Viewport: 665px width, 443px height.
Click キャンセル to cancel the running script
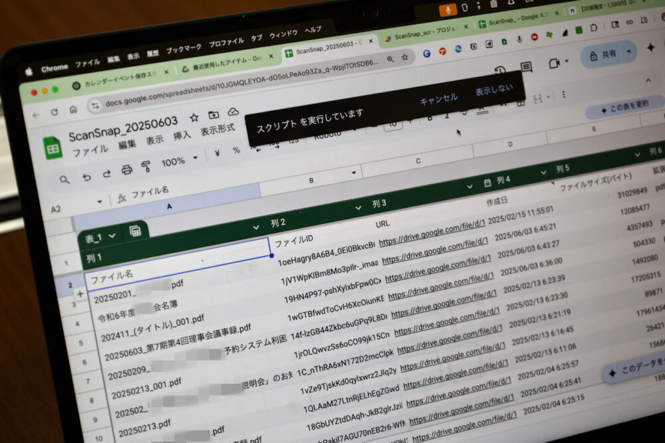click(438, 98)
